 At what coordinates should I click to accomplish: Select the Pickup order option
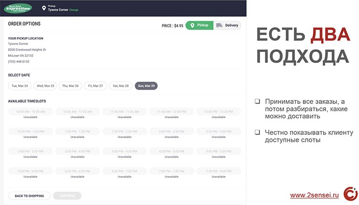pos(200,25)
